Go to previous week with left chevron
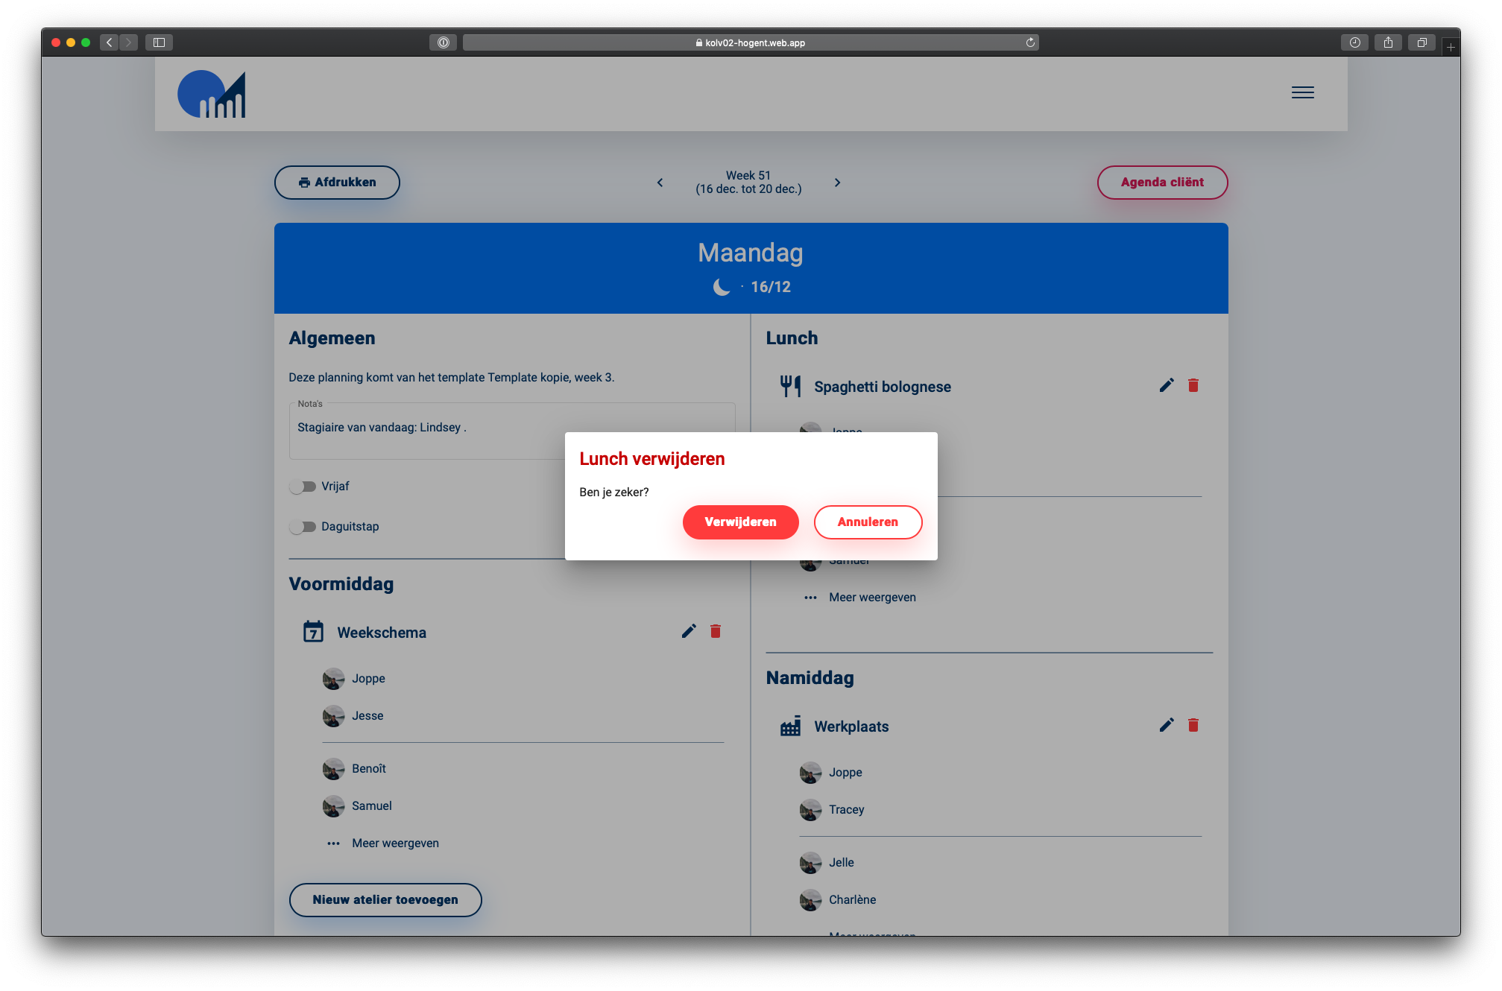The width and height of the screenshot is (1502, 991). pos(660,183)
